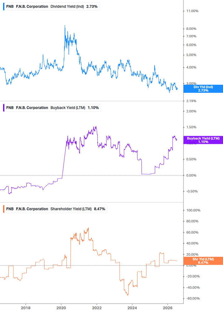This screenshot has height=313, width=223.
Task: Click the 40.00% tick on shareholder yield axis
Action: [x=192, y=244]
